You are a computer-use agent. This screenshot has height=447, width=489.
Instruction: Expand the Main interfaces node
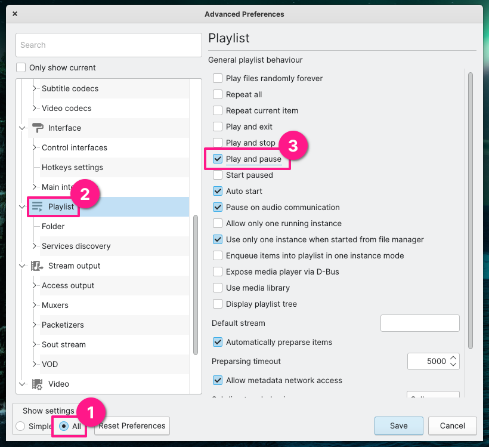[x=35, y=187]
